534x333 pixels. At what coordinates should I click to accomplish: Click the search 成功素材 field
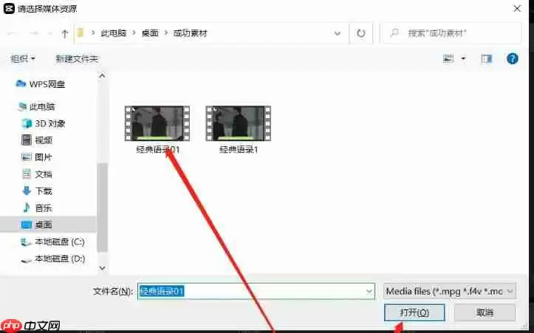[451, 33]
